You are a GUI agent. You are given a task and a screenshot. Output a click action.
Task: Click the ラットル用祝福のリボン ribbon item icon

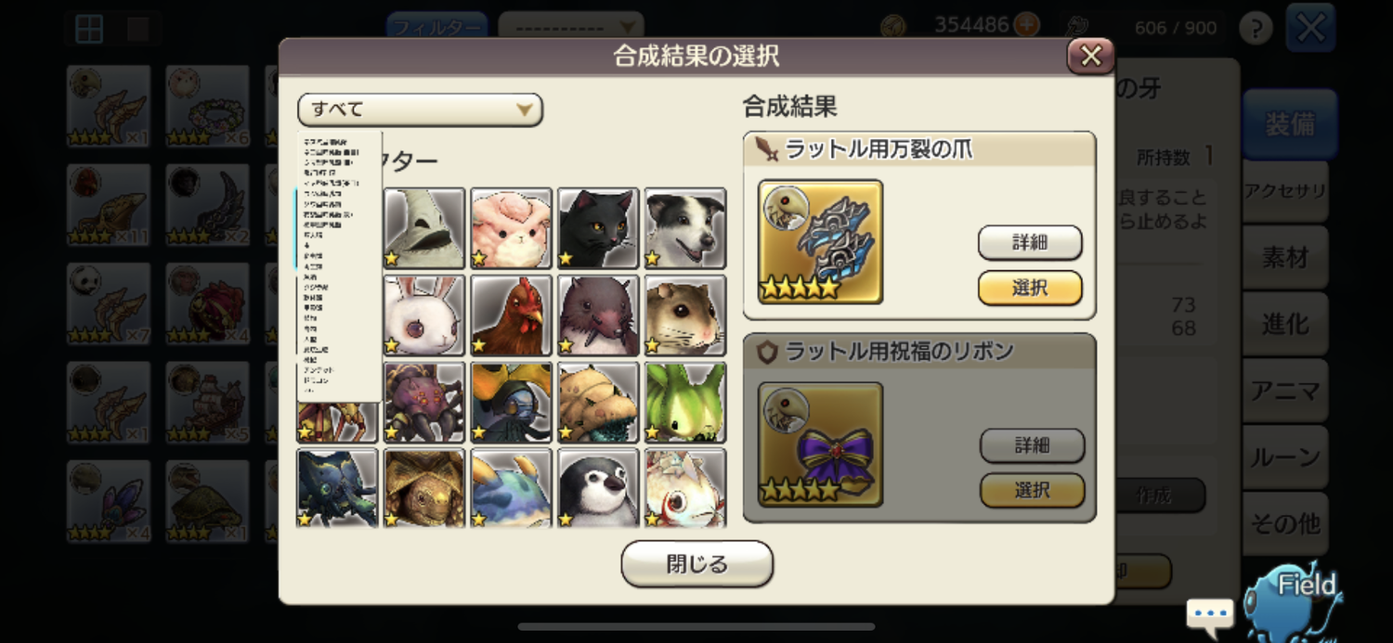point(820,444)
